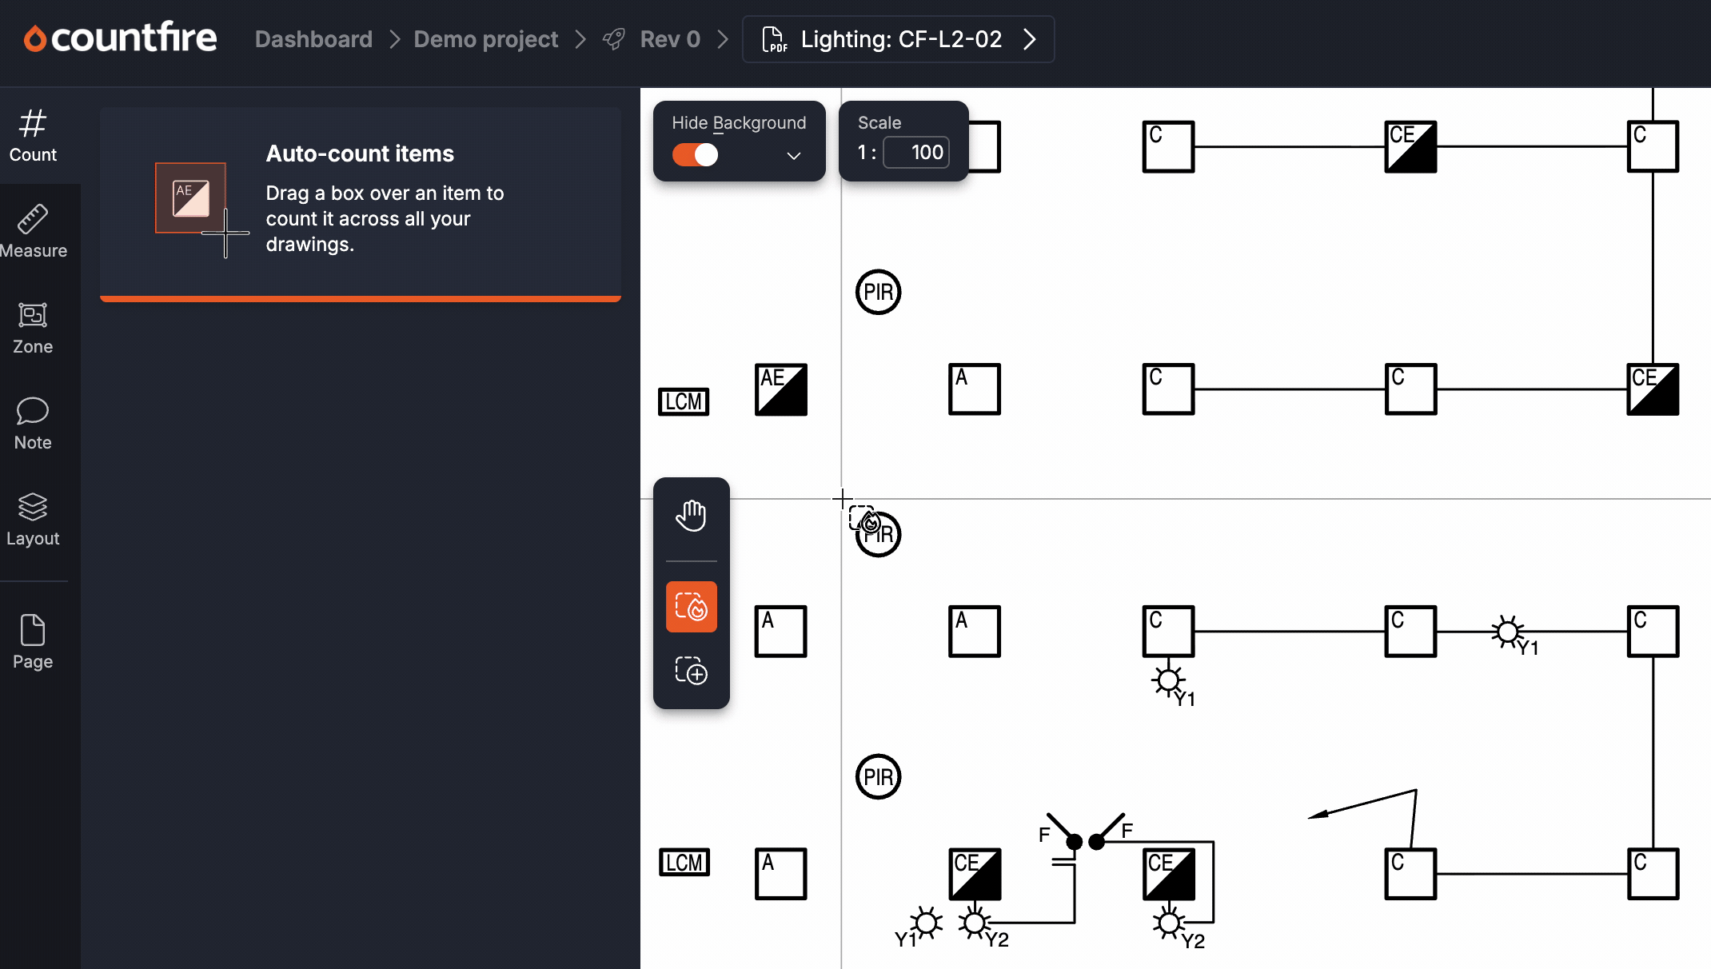Open the Page tool
Screen dimensions: 1711x969
click(33, 642)
